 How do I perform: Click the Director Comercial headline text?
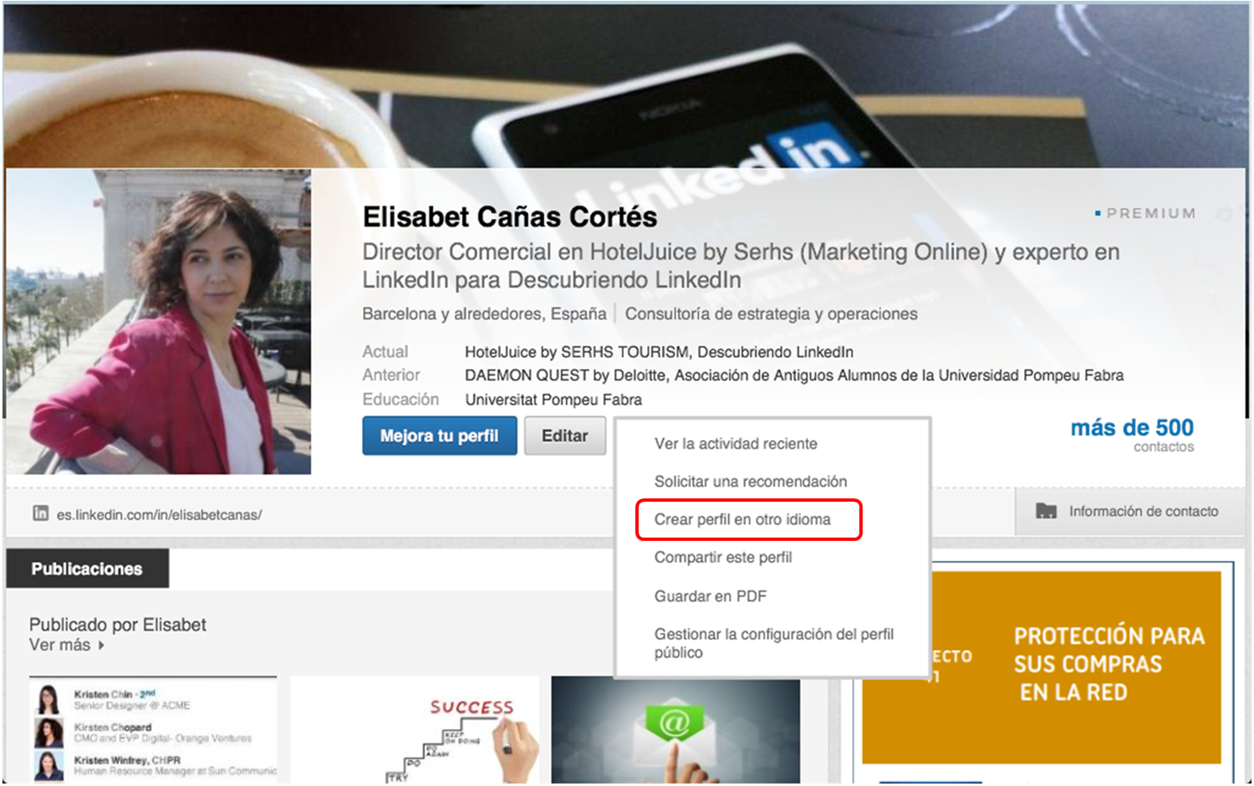pyautogui.click(x=741, y=265)
